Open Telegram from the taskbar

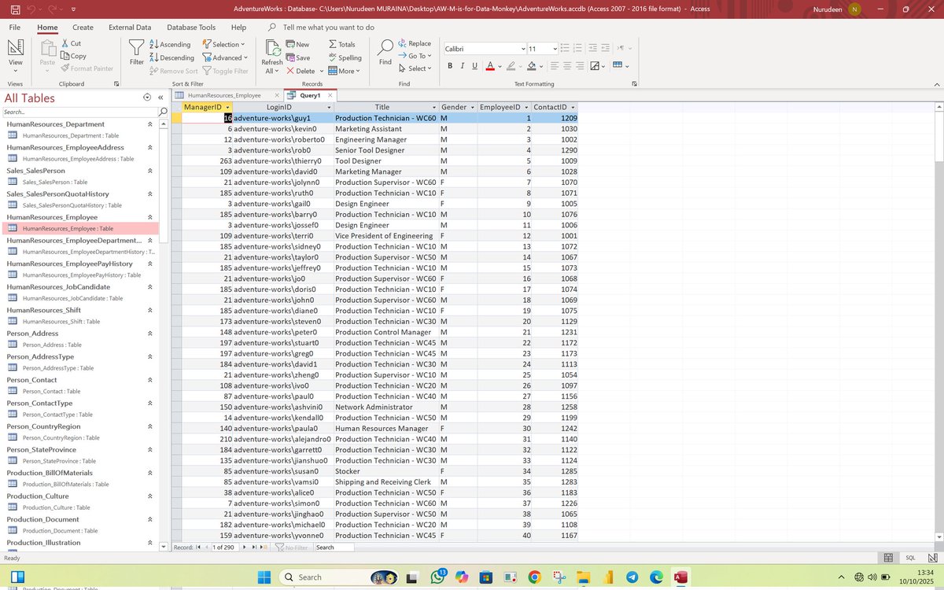[632, 577]
